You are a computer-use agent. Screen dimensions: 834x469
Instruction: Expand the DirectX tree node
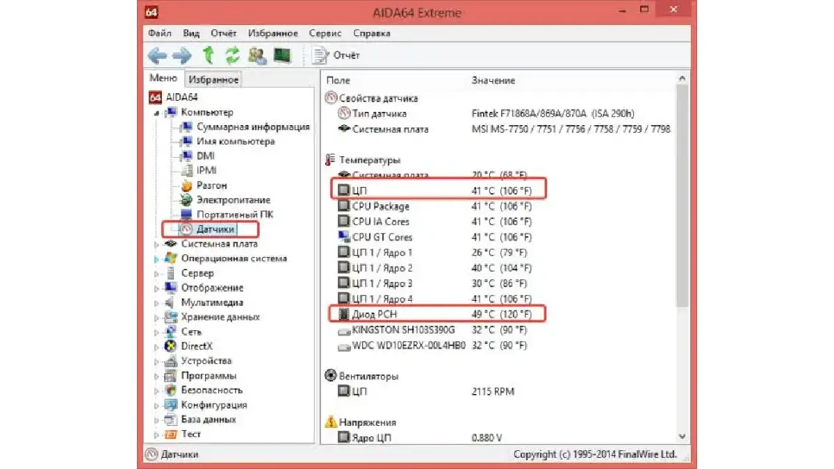point(156,346)
